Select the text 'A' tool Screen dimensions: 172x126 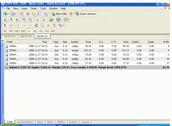(48, 25)
